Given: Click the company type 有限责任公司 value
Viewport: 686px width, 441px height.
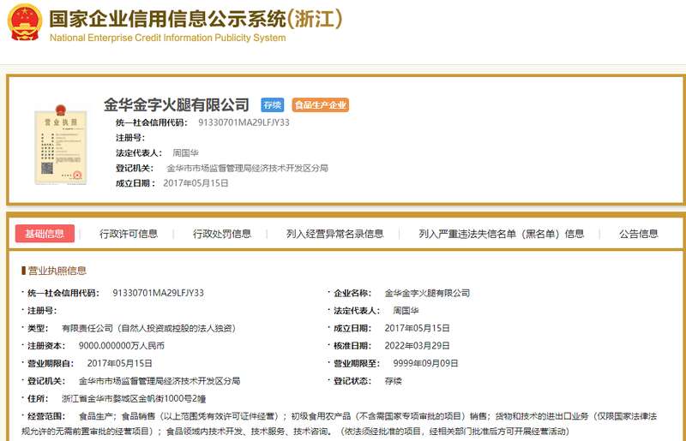Looking at the screenshot, I should pos(148,328).
